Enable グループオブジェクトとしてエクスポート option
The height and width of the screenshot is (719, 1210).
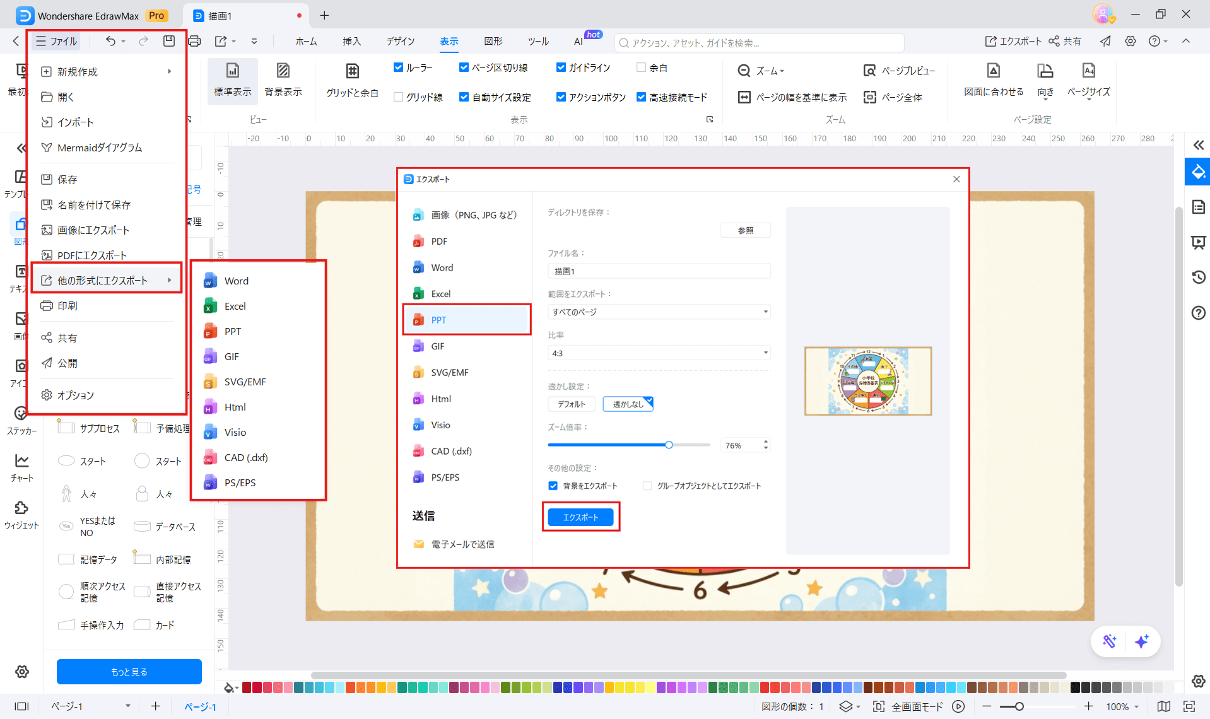647,486
